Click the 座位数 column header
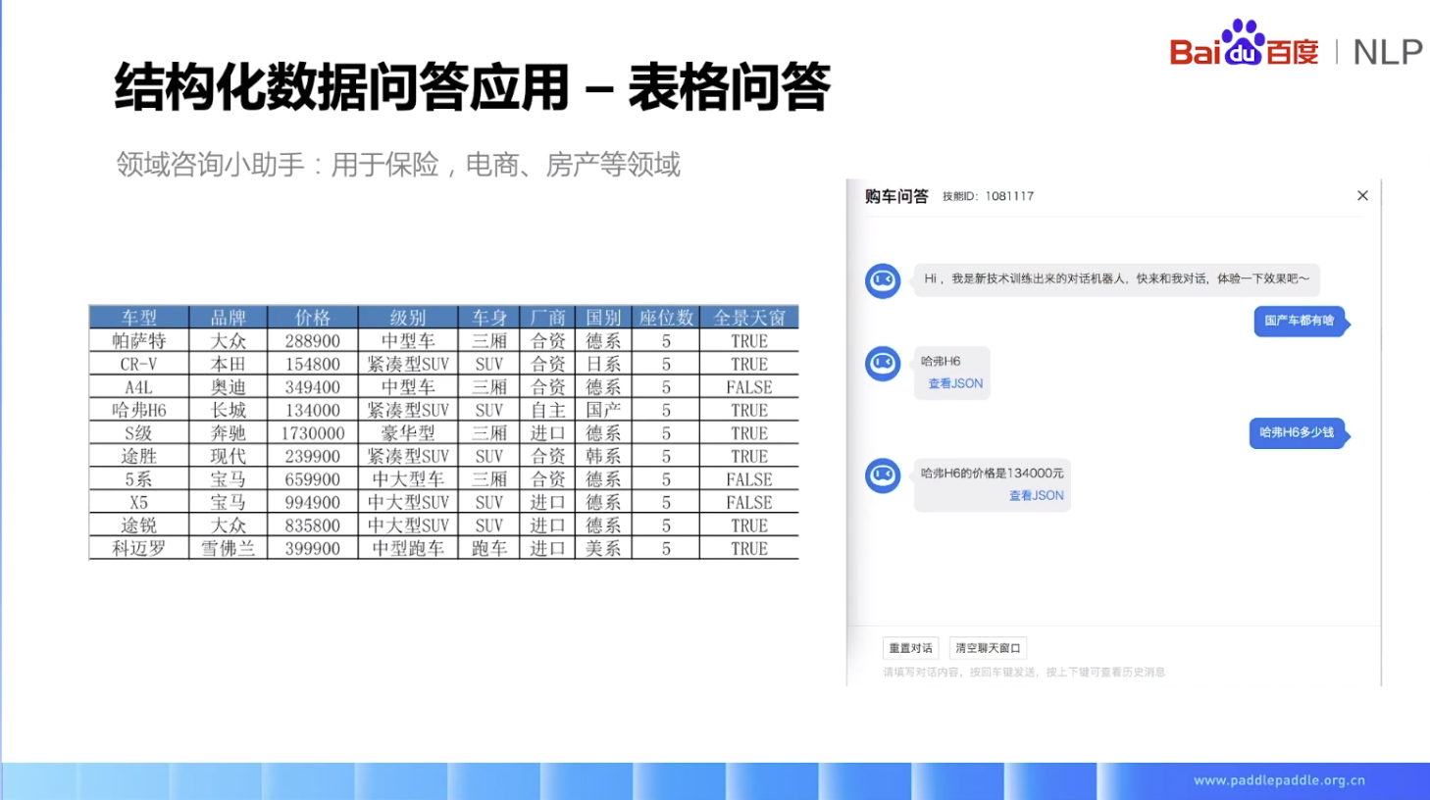 [666, 317]
